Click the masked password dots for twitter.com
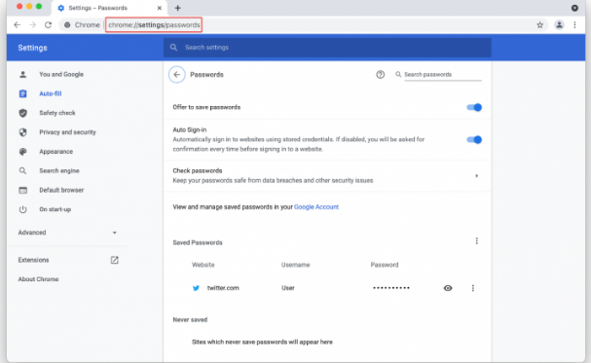 [391, 288]
